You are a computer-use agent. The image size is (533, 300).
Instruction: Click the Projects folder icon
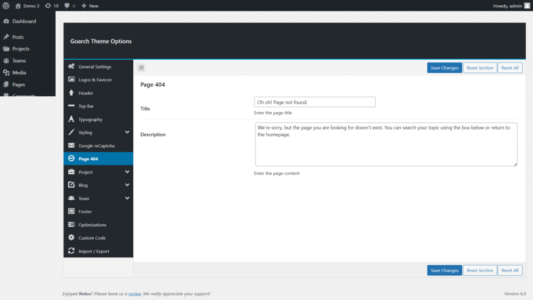coord(6,49)
